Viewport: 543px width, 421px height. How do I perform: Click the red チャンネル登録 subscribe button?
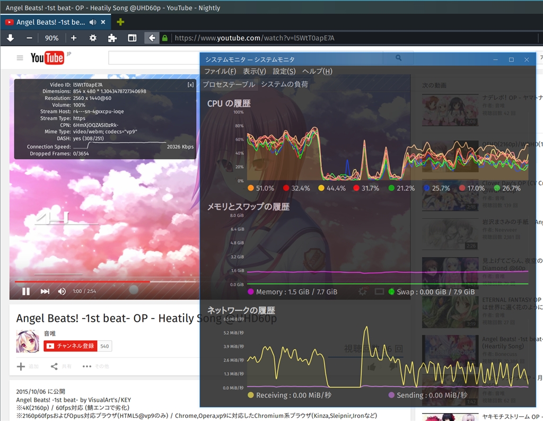coord(71,346)
